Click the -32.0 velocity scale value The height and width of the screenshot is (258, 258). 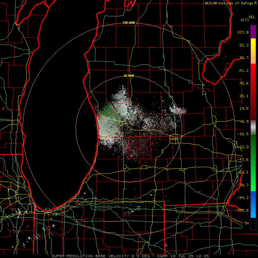point(243,147)
